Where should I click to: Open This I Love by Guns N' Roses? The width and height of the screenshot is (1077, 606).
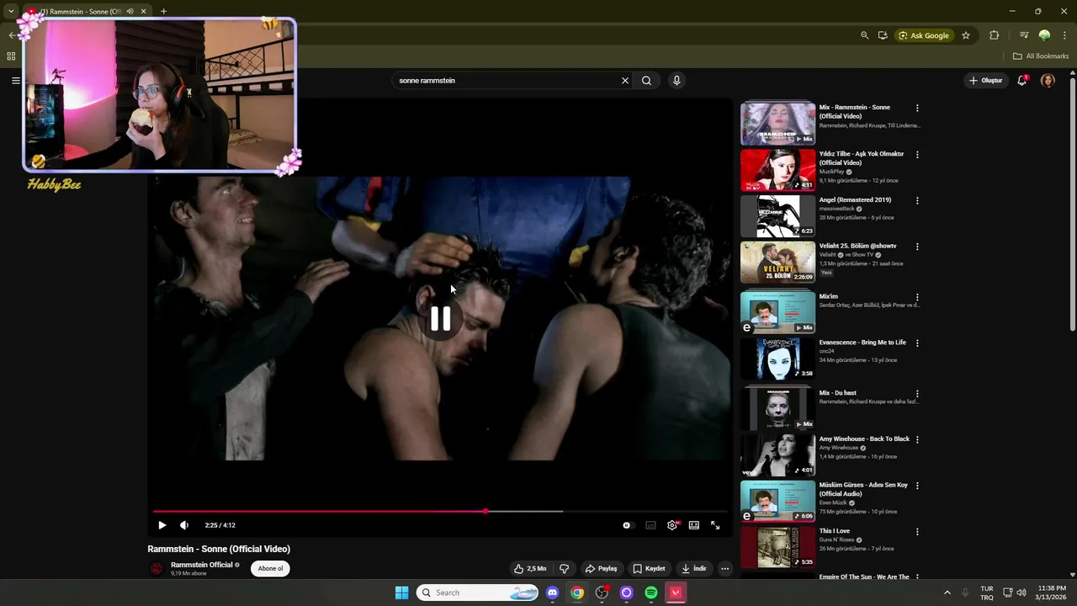click(835, 531)
